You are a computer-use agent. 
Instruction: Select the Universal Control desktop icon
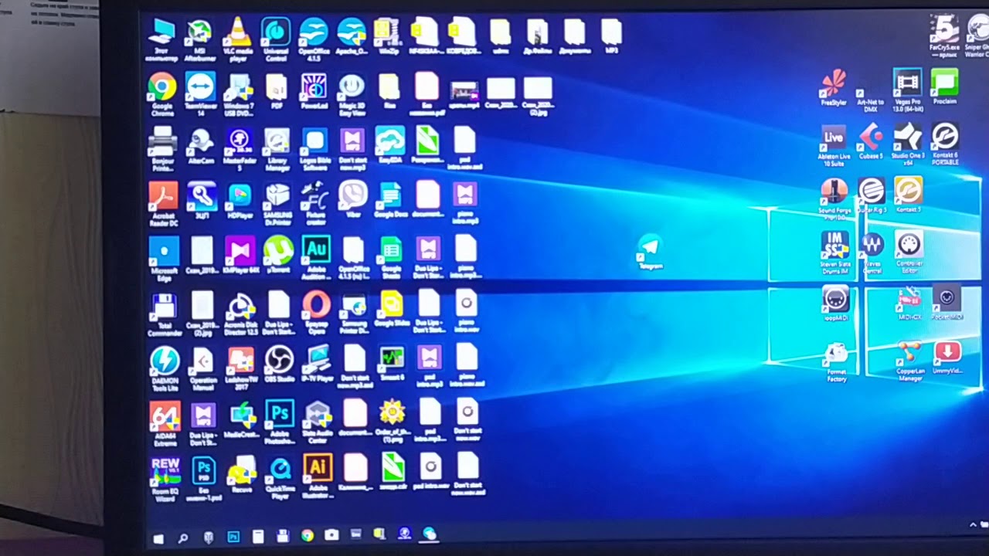pos(276,38)
